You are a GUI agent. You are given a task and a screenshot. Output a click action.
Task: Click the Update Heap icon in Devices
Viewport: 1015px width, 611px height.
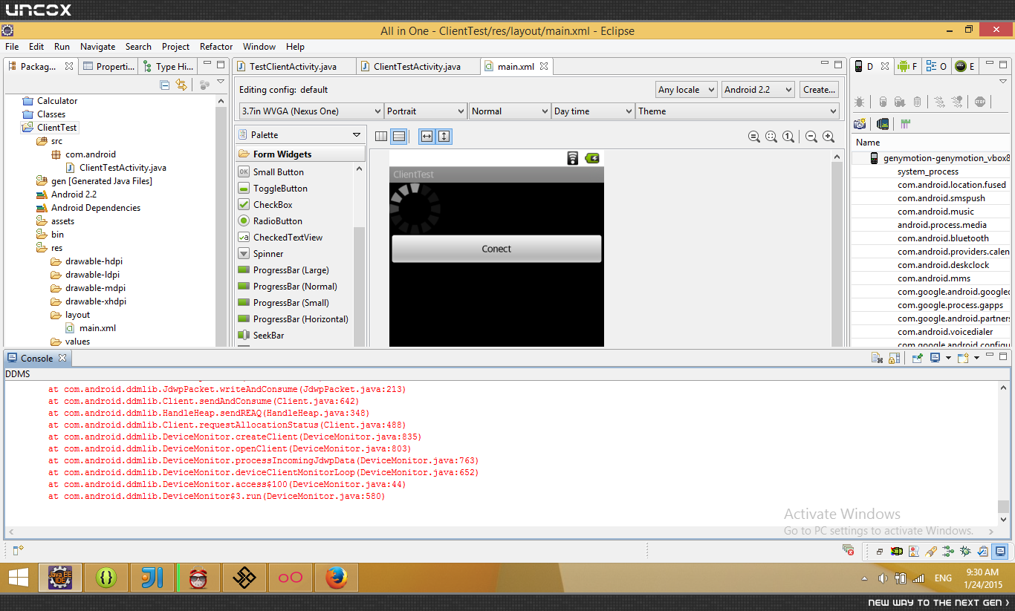coord(883,102)
